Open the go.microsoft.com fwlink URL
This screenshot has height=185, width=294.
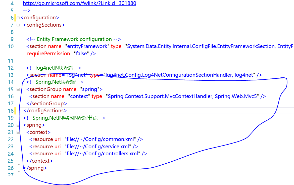[x=79, y=3]
